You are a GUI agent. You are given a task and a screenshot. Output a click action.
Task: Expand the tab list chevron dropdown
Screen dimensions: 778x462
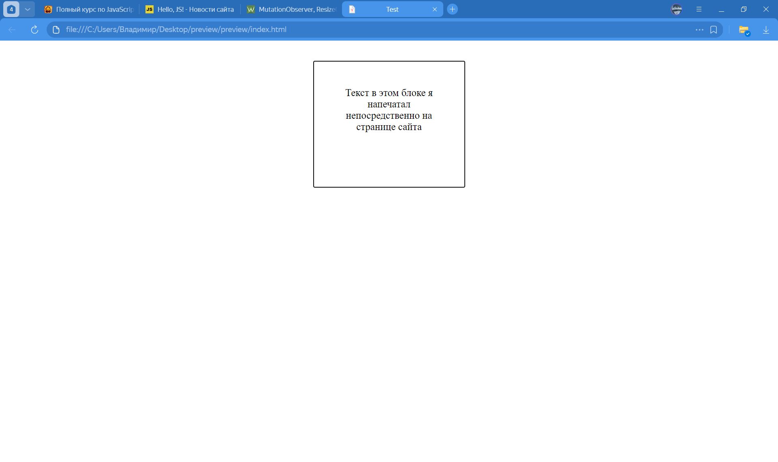point(27,9)
